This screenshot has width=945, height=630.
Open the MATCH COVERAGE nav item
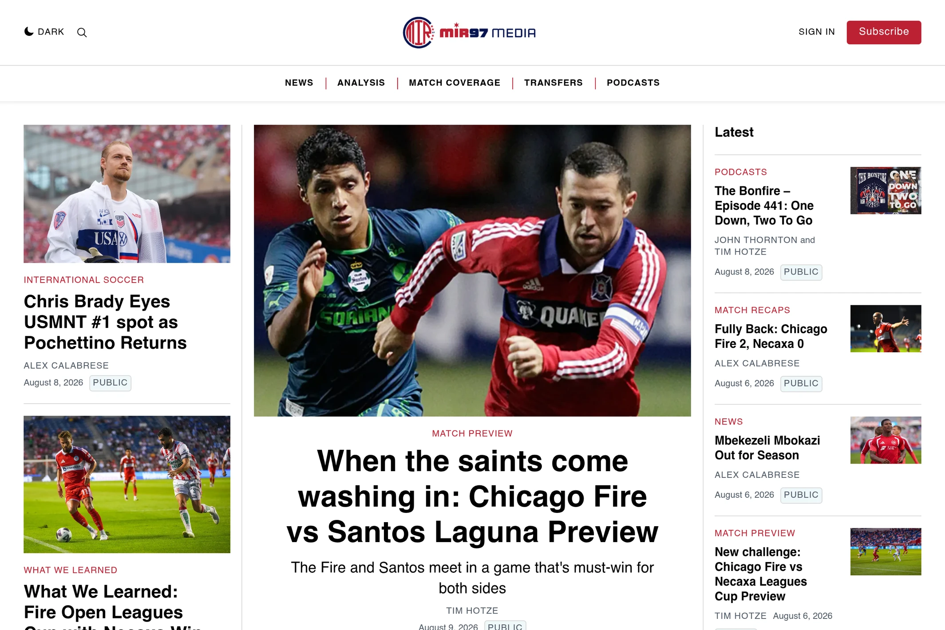click(454, 83)
